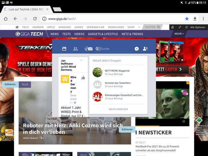Open the DOWNLOADS section
The width and height of the screenshot is (208, 156).
pos(116,27)
